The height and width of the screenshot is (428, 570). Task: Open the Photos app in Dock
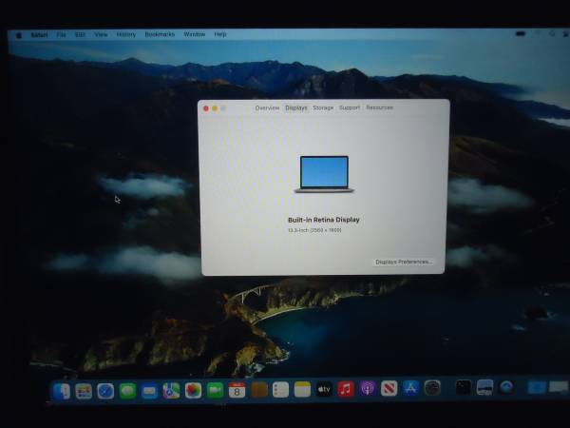[193, 390]
